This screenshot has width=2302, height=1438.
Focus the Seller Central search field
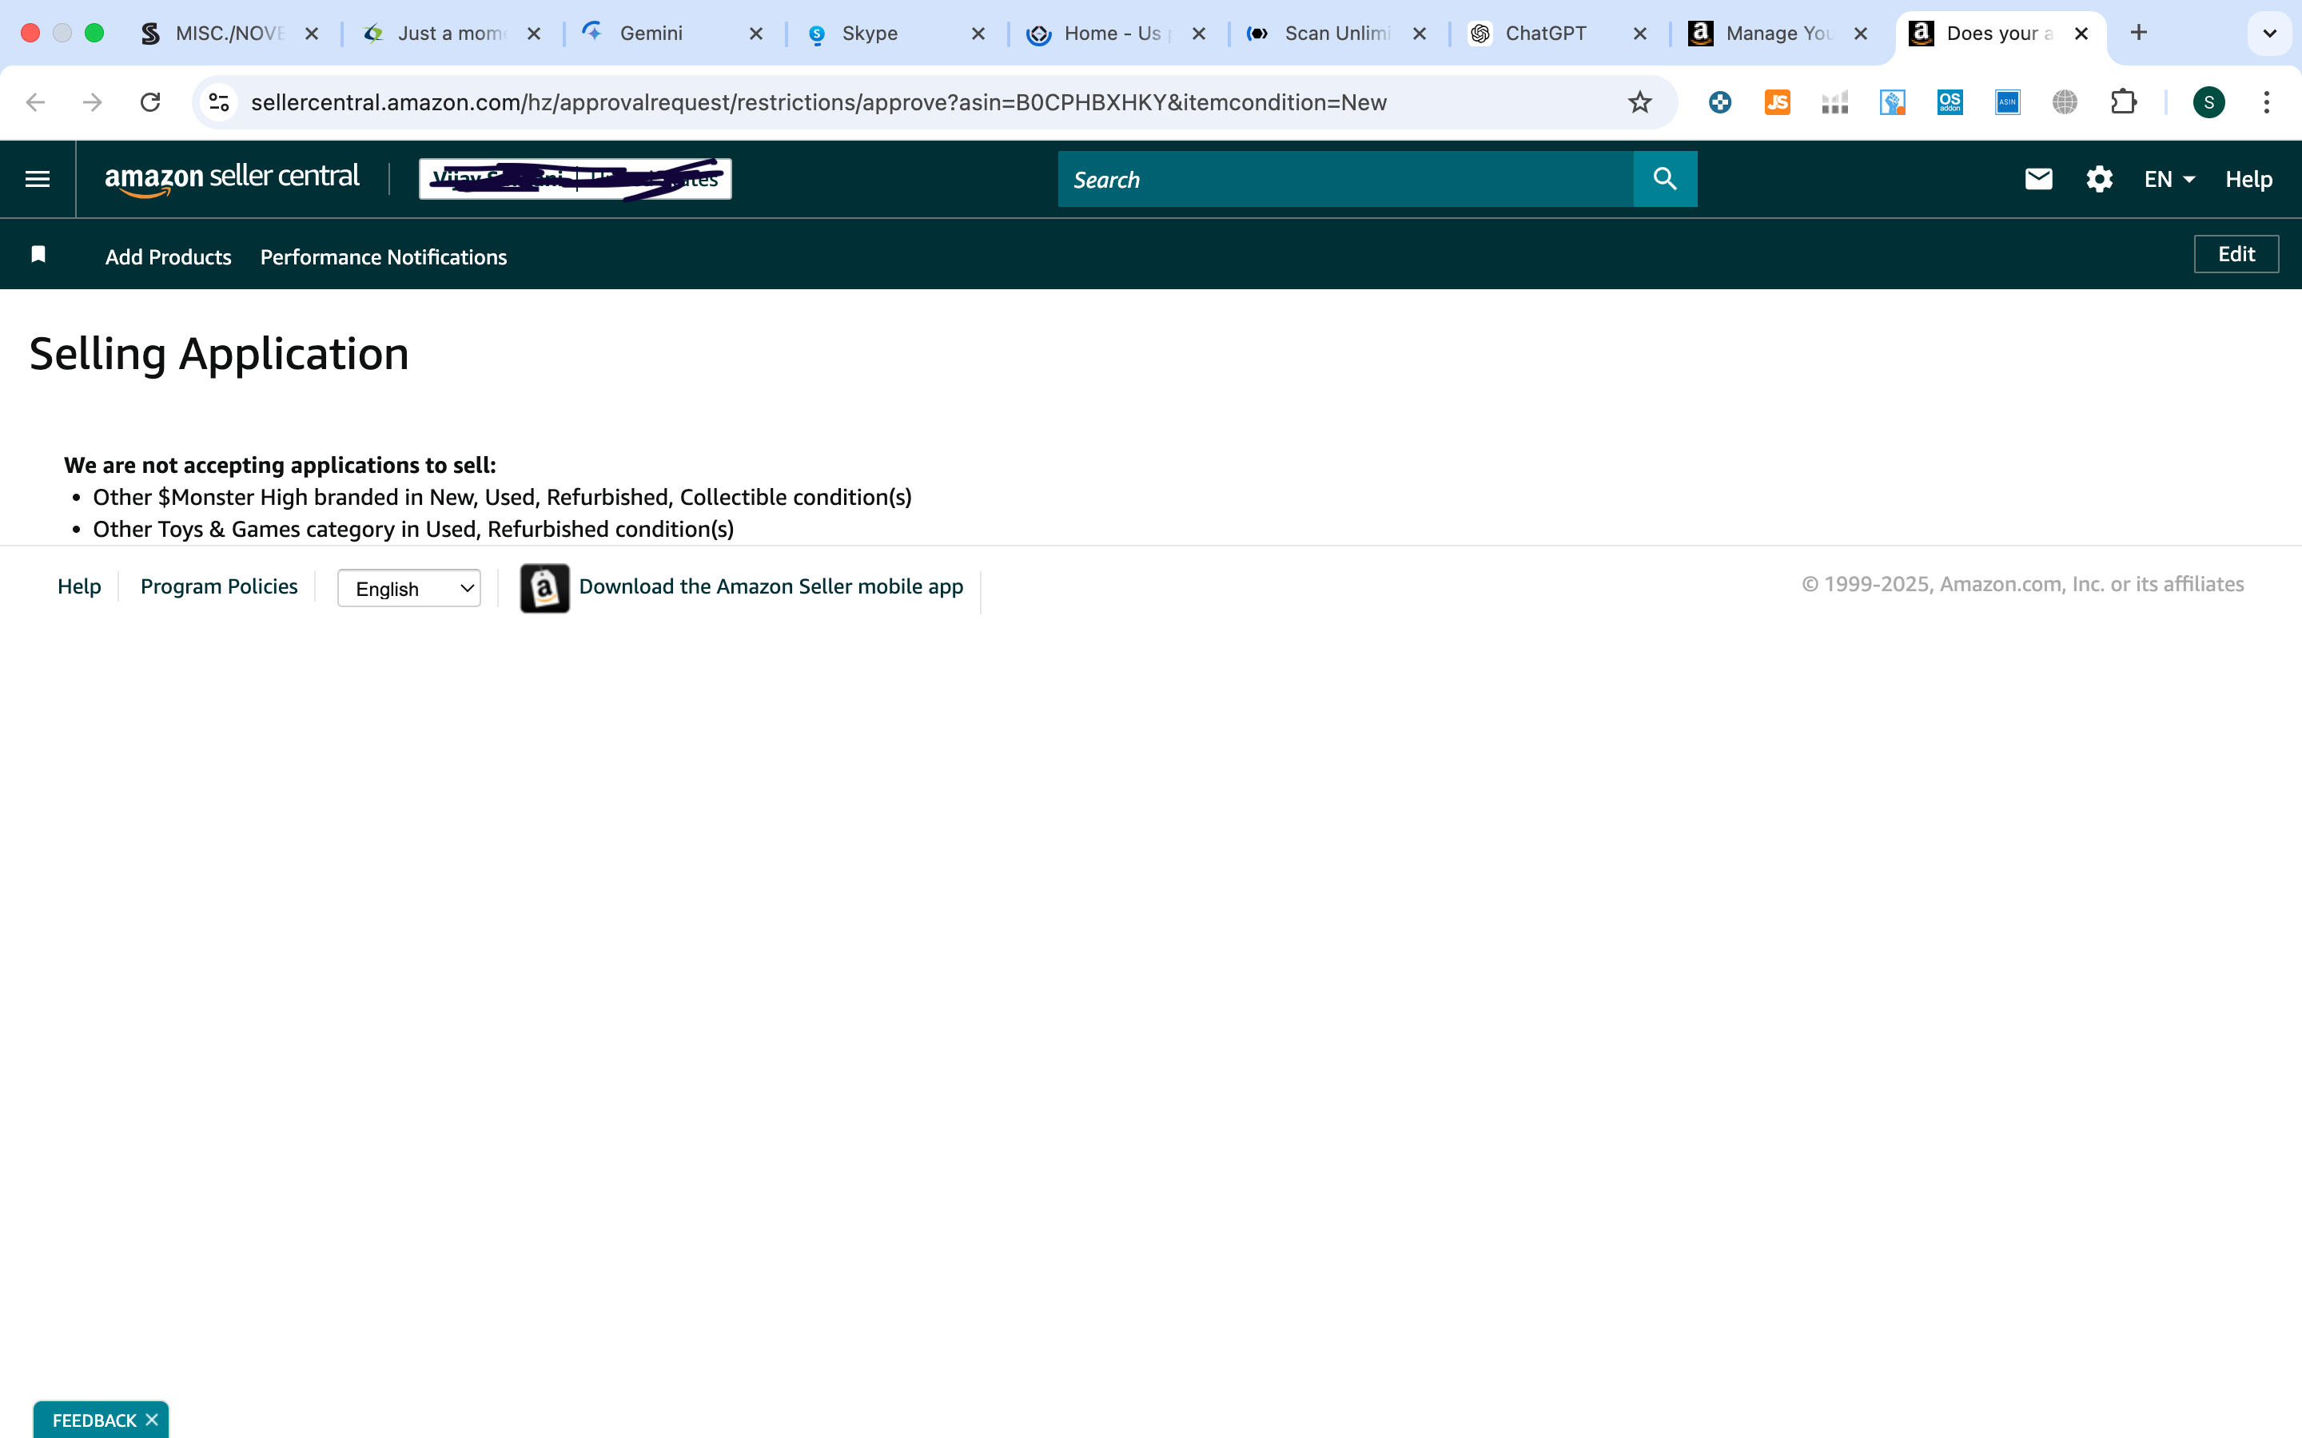coord(1345,179)
